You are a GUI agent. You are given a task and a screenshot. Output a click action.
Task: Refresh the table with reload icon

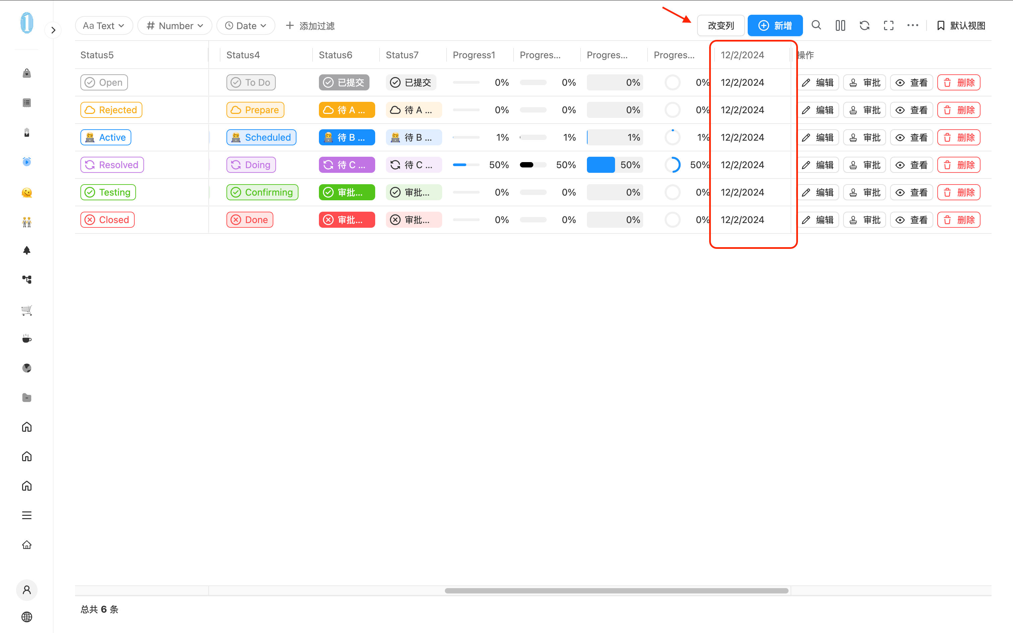coord(864,25)
